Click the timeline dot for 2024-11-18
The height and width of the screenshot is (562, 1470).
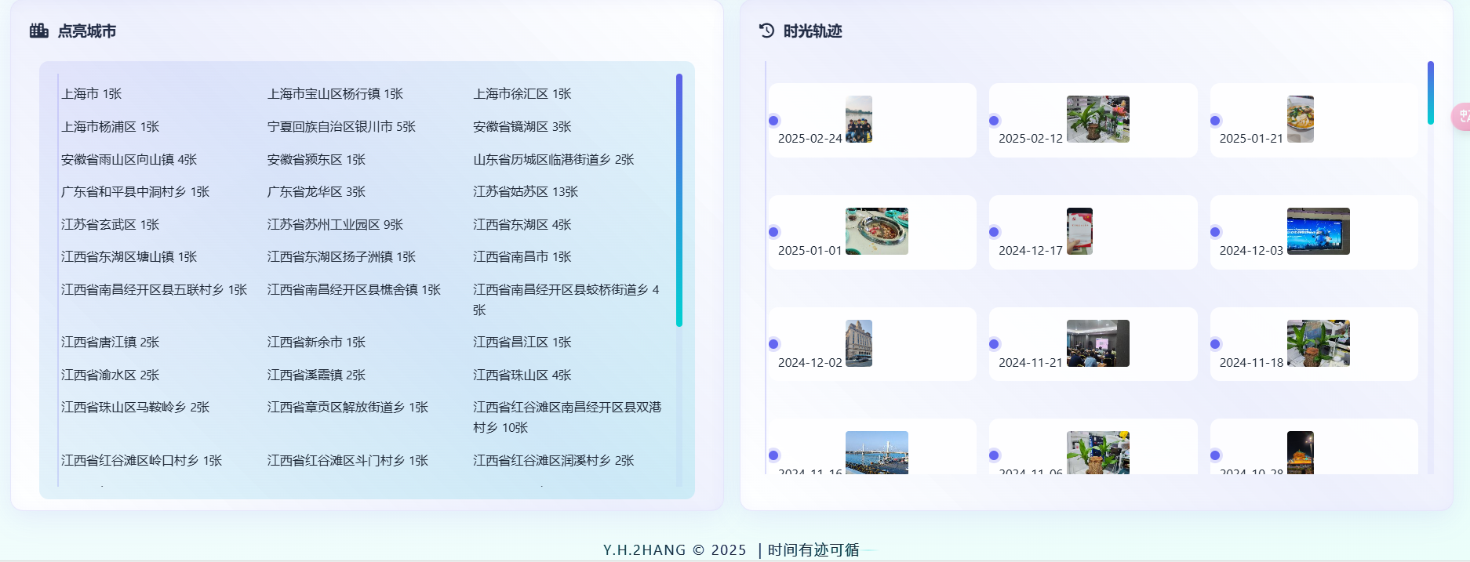click(1215, 344)
